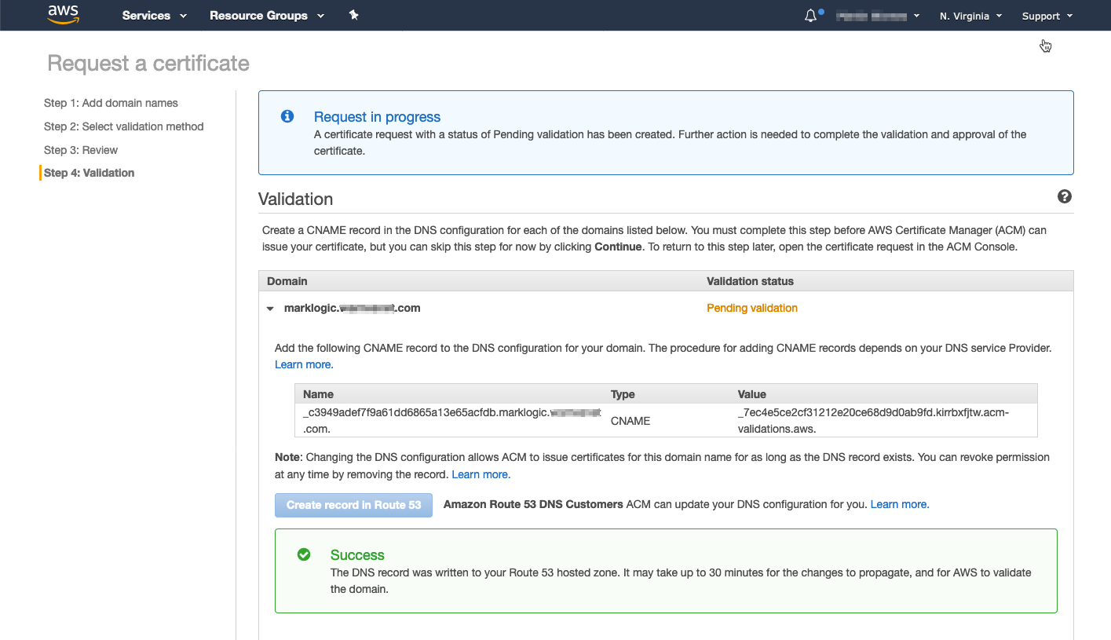Screen dimensions: 1111x640
Task: Click the Create record in Route 53 button
Action: (353, 505)
